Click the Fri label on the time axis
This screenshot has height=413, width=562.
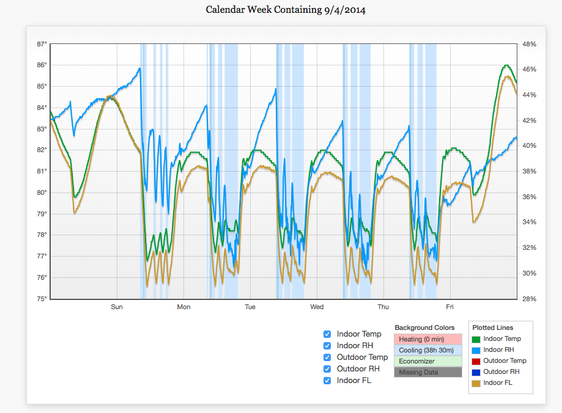(449, 307)
